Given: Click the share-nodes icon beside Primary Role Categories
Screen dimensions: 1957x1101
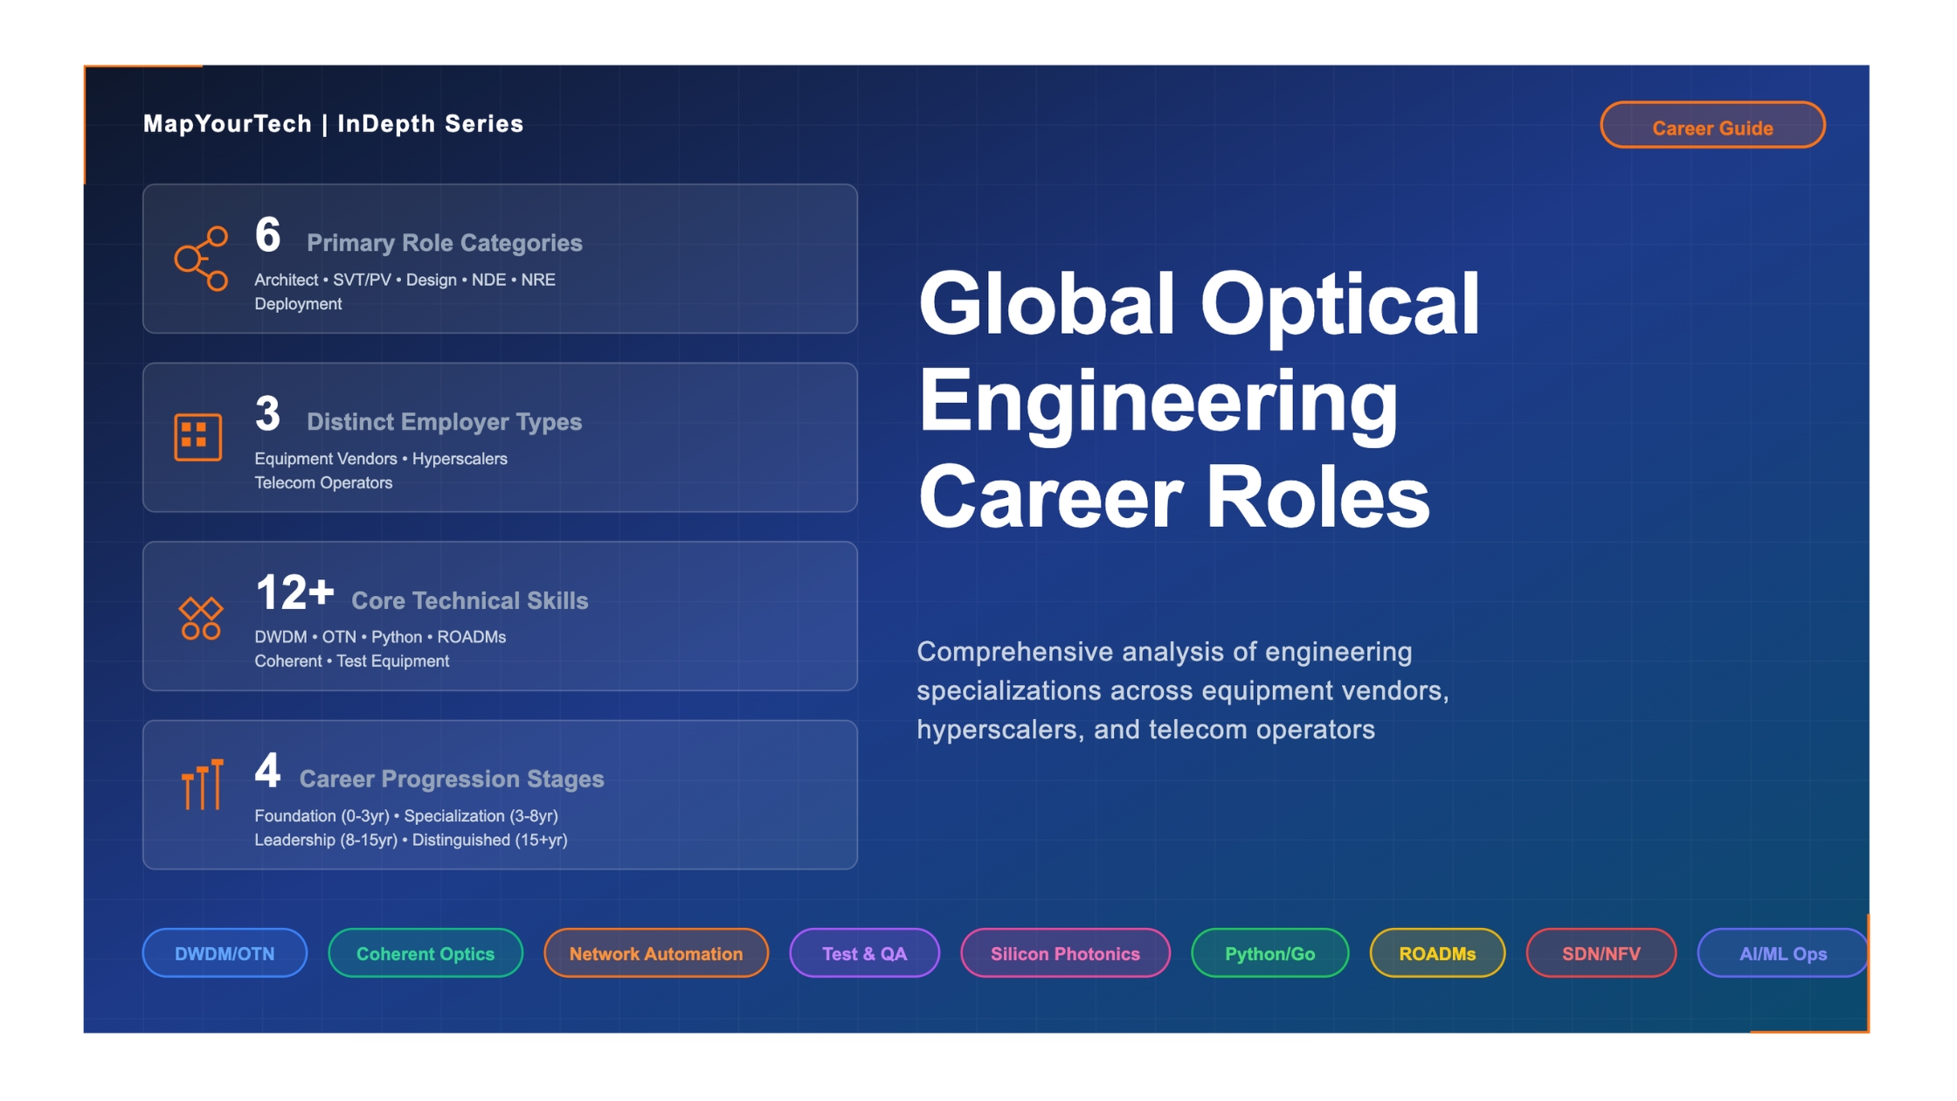Looking at the screenshot, I should pos(201,259).
